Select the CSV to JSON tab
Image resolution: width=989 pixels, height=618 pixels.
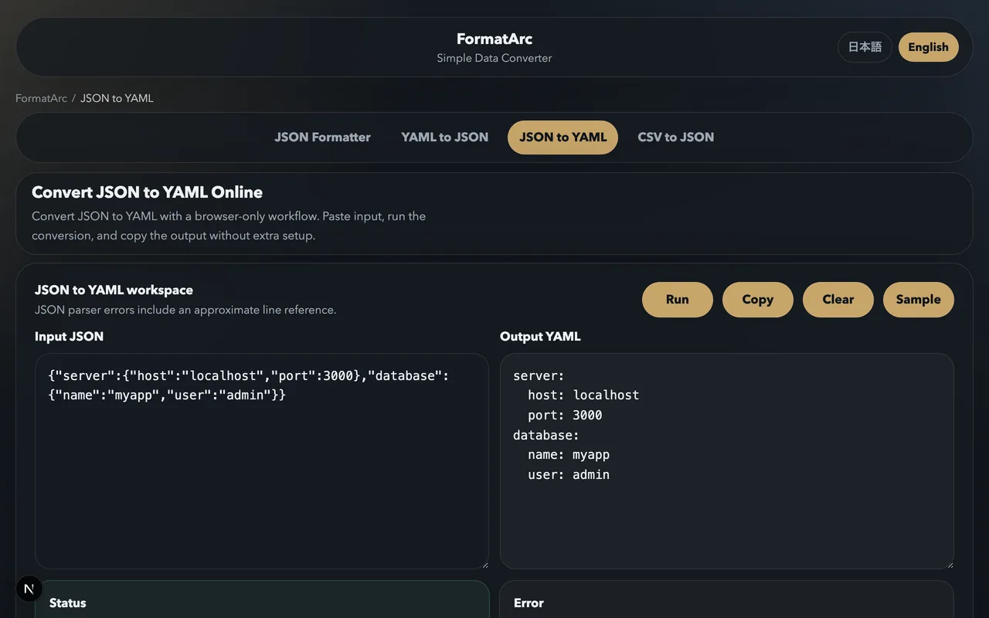point(675,137)
